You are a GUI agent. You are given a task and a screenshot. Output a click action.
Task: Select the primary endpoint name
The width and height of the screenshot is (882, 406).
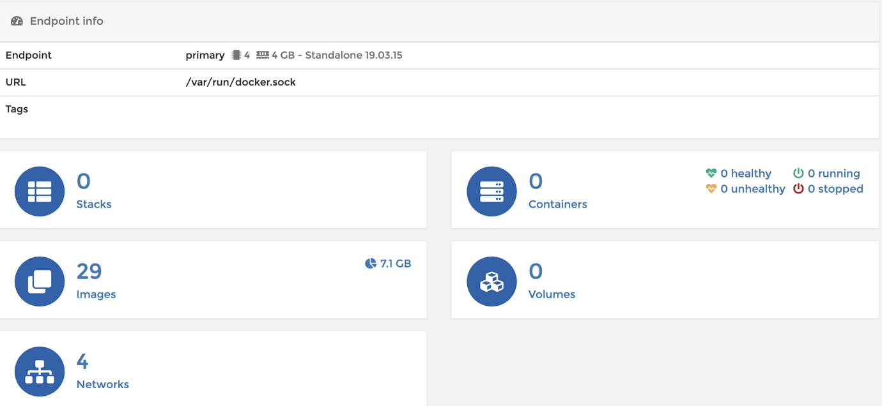tap(205, 54)
